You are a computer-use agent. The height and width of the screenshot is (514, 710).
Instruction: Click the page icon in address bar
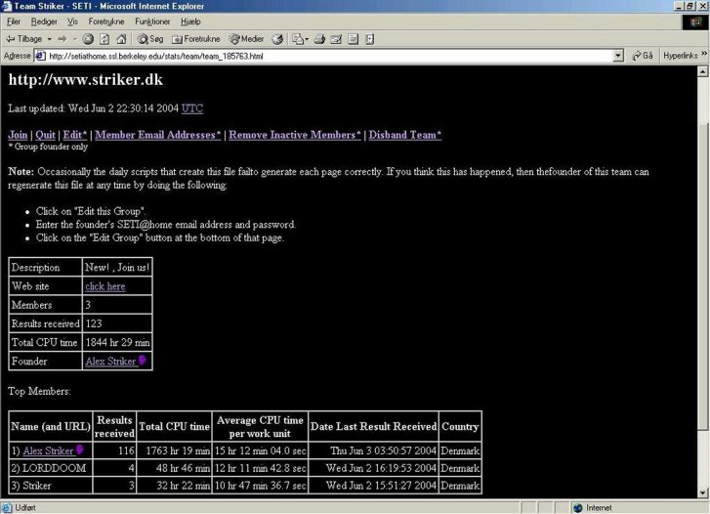[40, 56]
